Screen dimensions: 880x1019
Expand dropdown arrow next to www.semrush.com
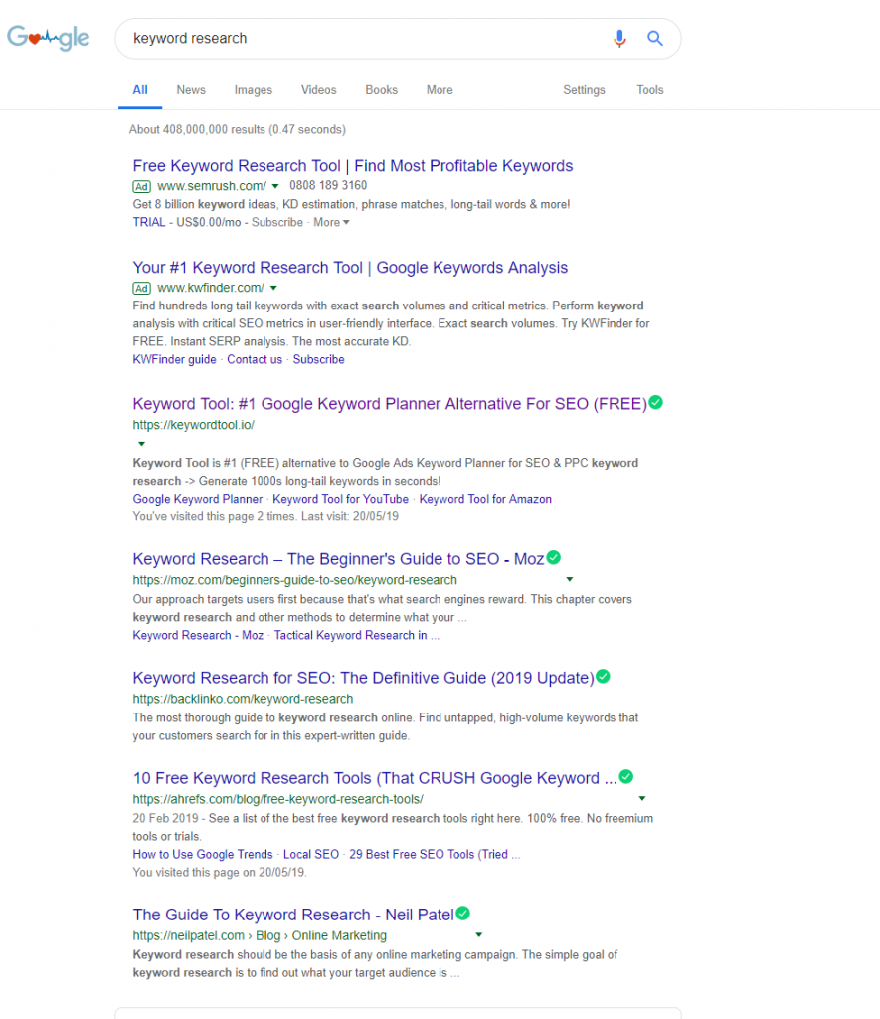point(275,186)
